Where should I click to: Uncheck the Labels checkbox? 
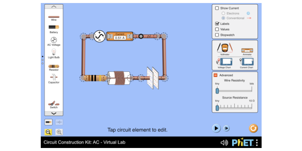(217, 24)
